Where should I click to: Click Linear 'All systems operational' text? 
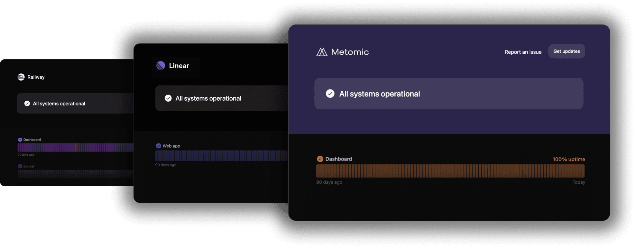coord(208,98)
